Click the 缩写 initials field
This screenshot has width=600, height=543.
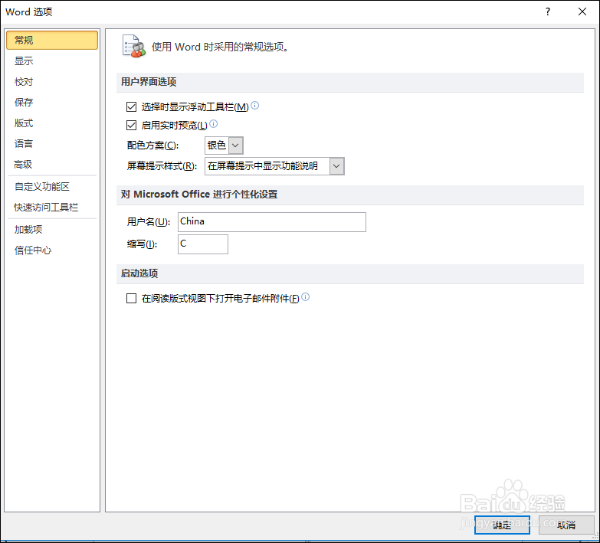point(203,244)
